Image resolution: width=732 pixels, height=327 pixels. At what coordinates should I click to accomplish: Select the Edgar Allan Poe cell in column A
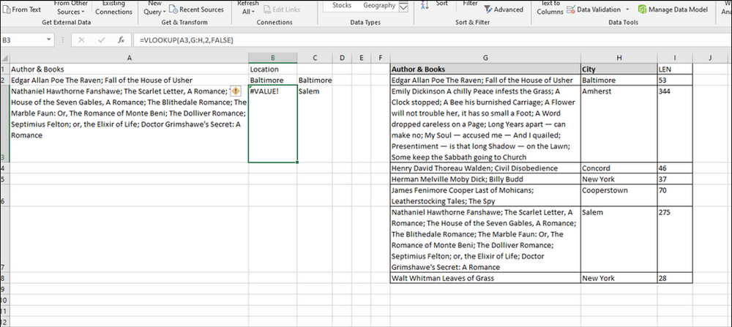point(129,80)
